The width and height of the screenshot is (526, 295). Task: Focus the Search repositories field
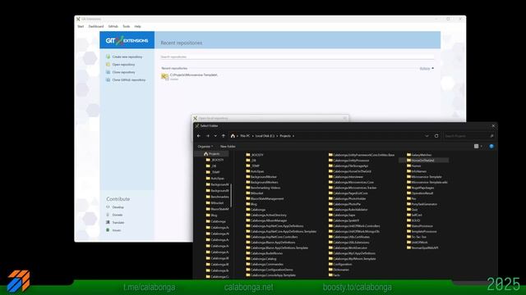[x=298, y=57]
